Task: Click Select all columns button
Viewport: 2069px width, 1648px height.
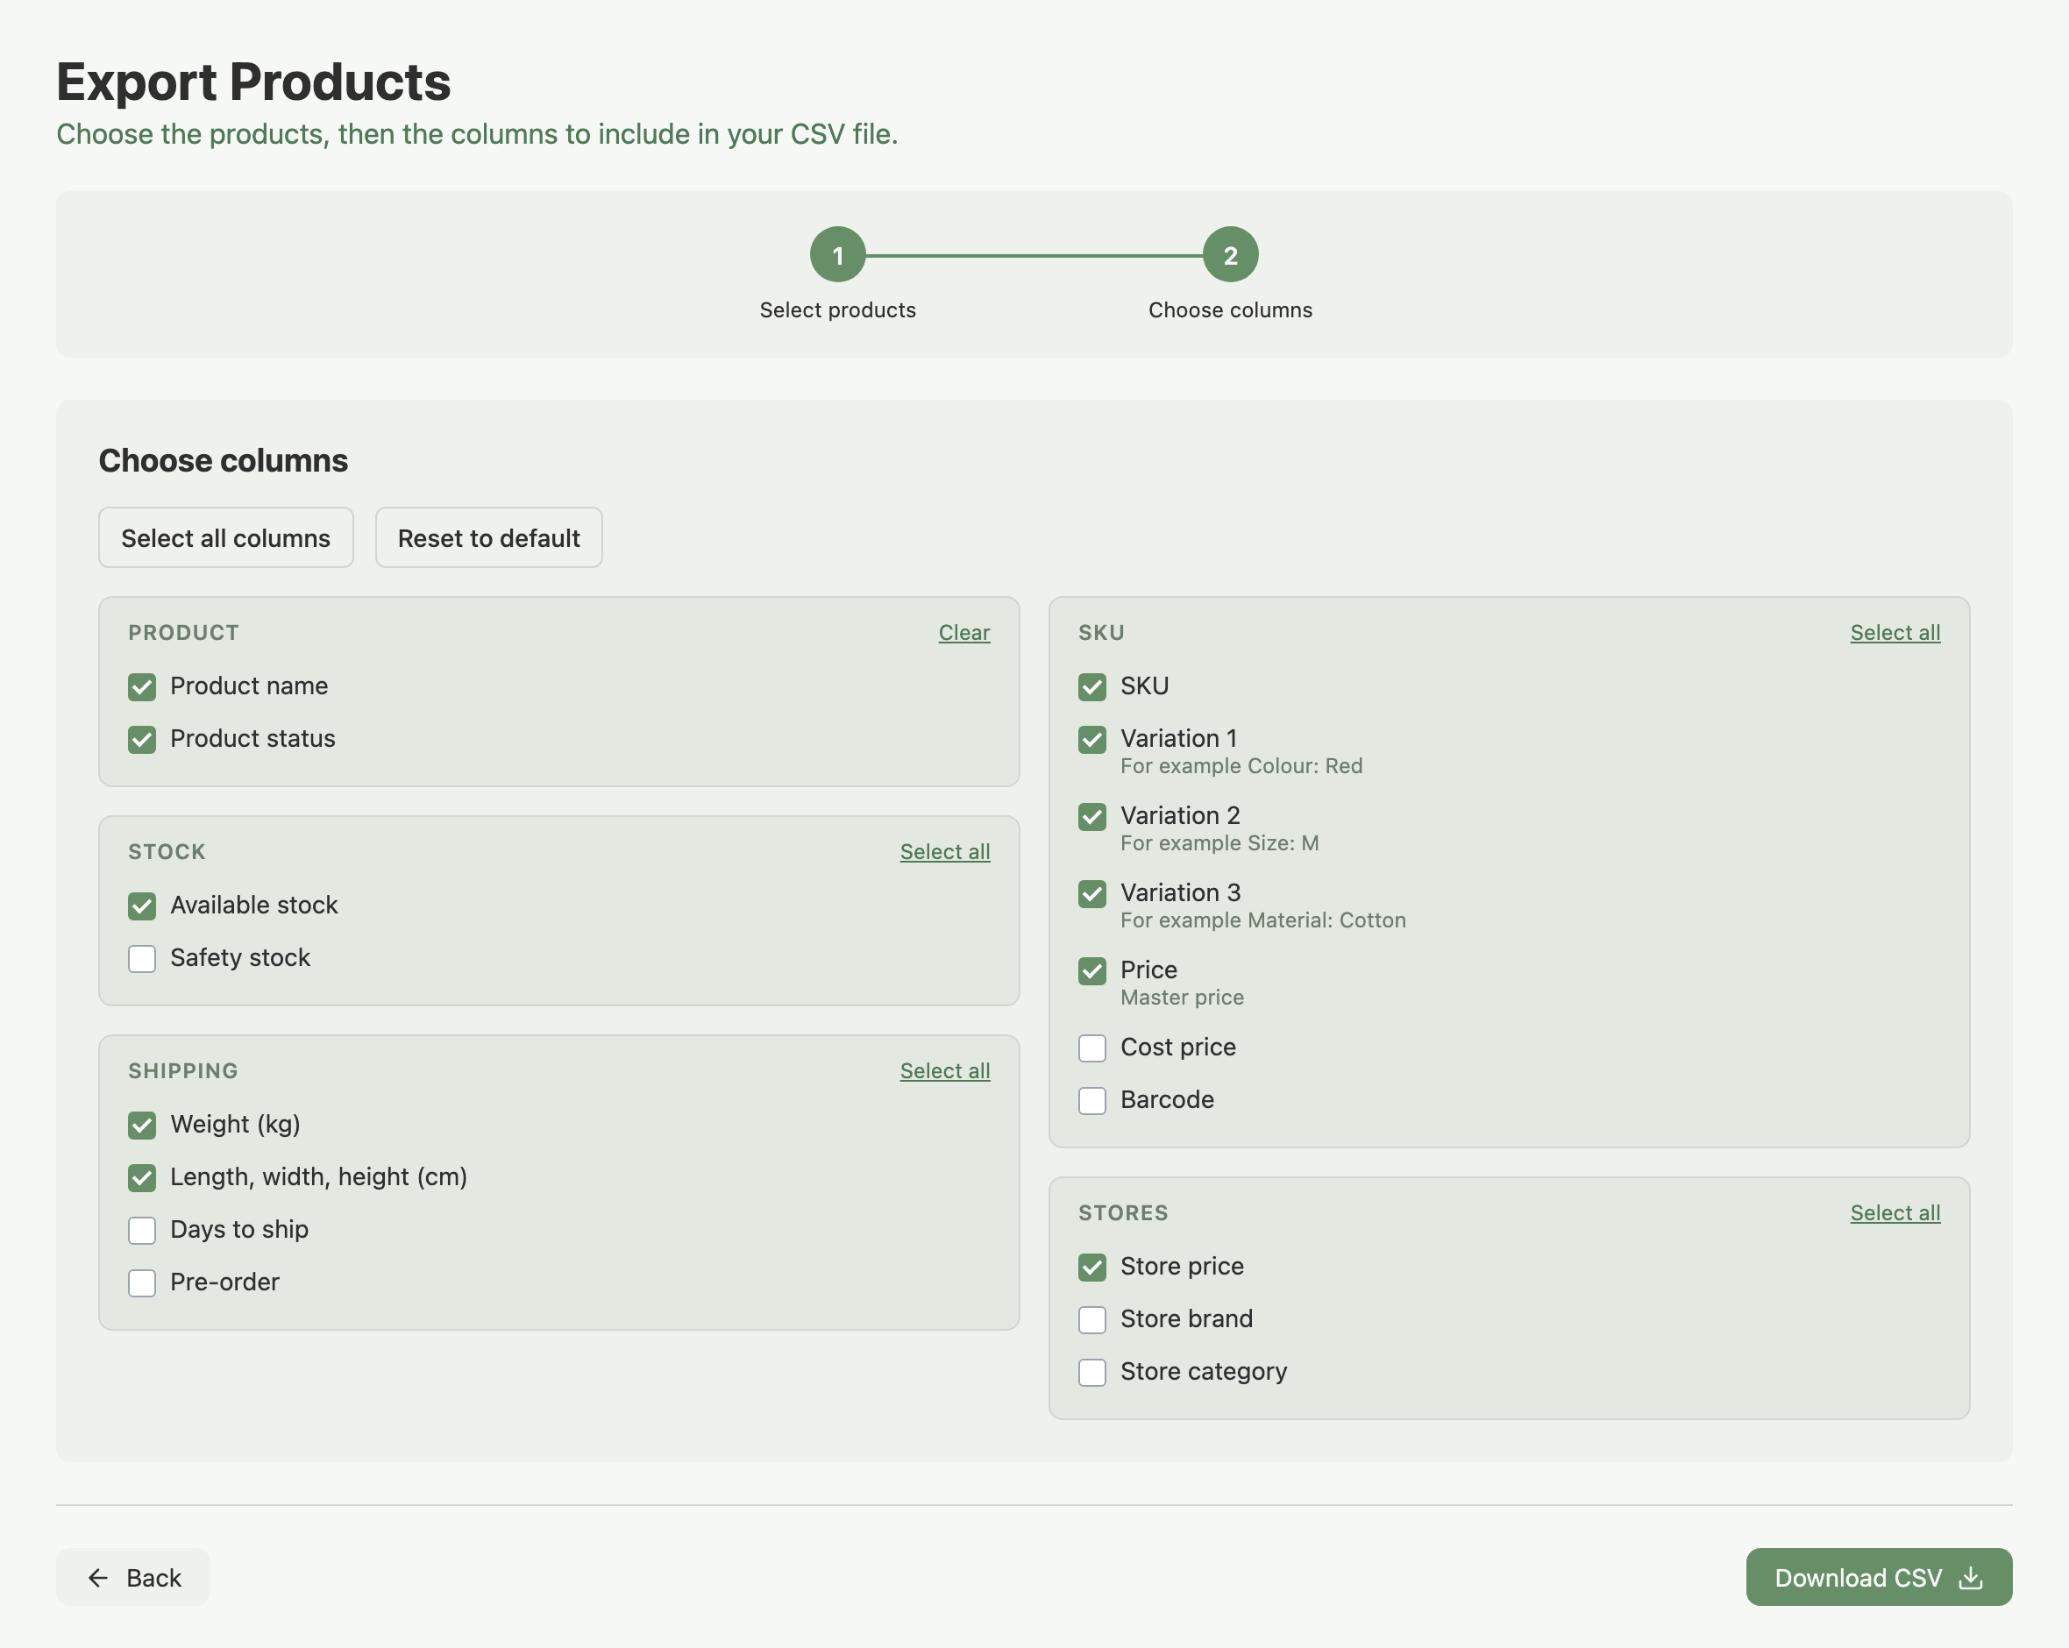Action: tap(225, 537)
